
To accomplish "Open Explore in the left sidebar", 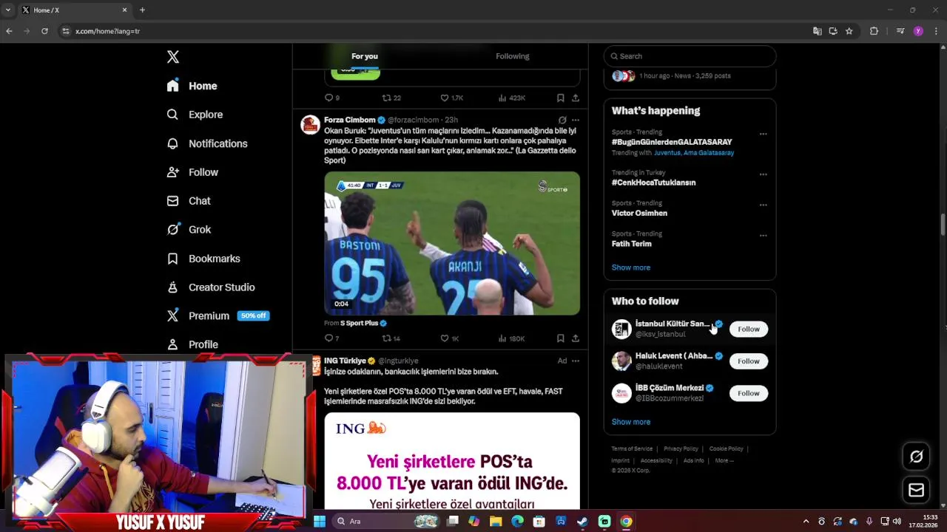I will click(195, 115).
